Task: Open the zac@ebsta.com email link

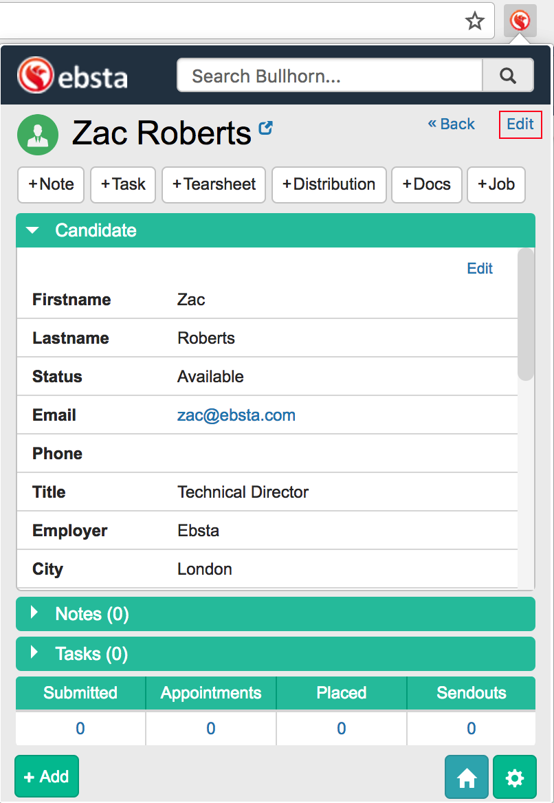Action: (x=236, y=415)
